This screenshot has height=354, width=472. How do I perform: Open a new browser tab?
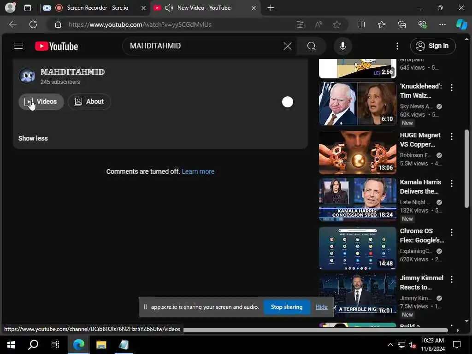tap(271, 8)
